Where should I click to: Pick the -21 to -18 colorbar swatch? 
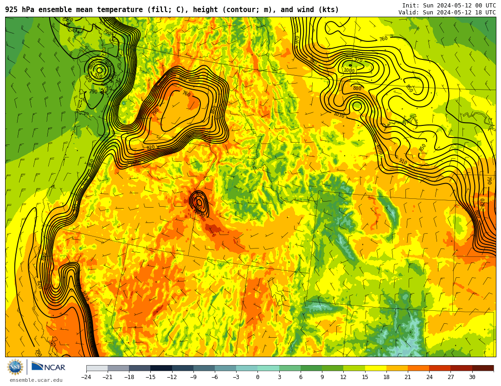click(119, 368)
